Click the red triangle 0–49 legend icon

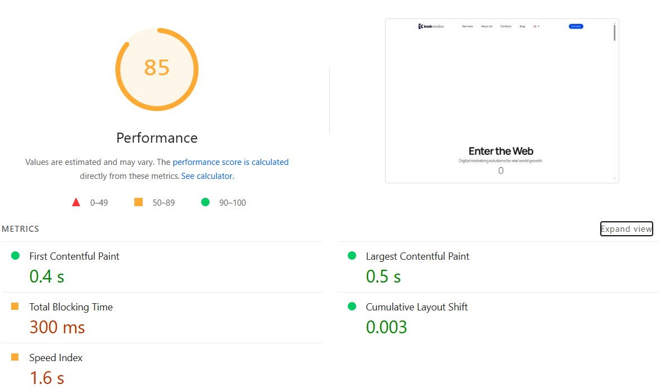tap(76, 202)
